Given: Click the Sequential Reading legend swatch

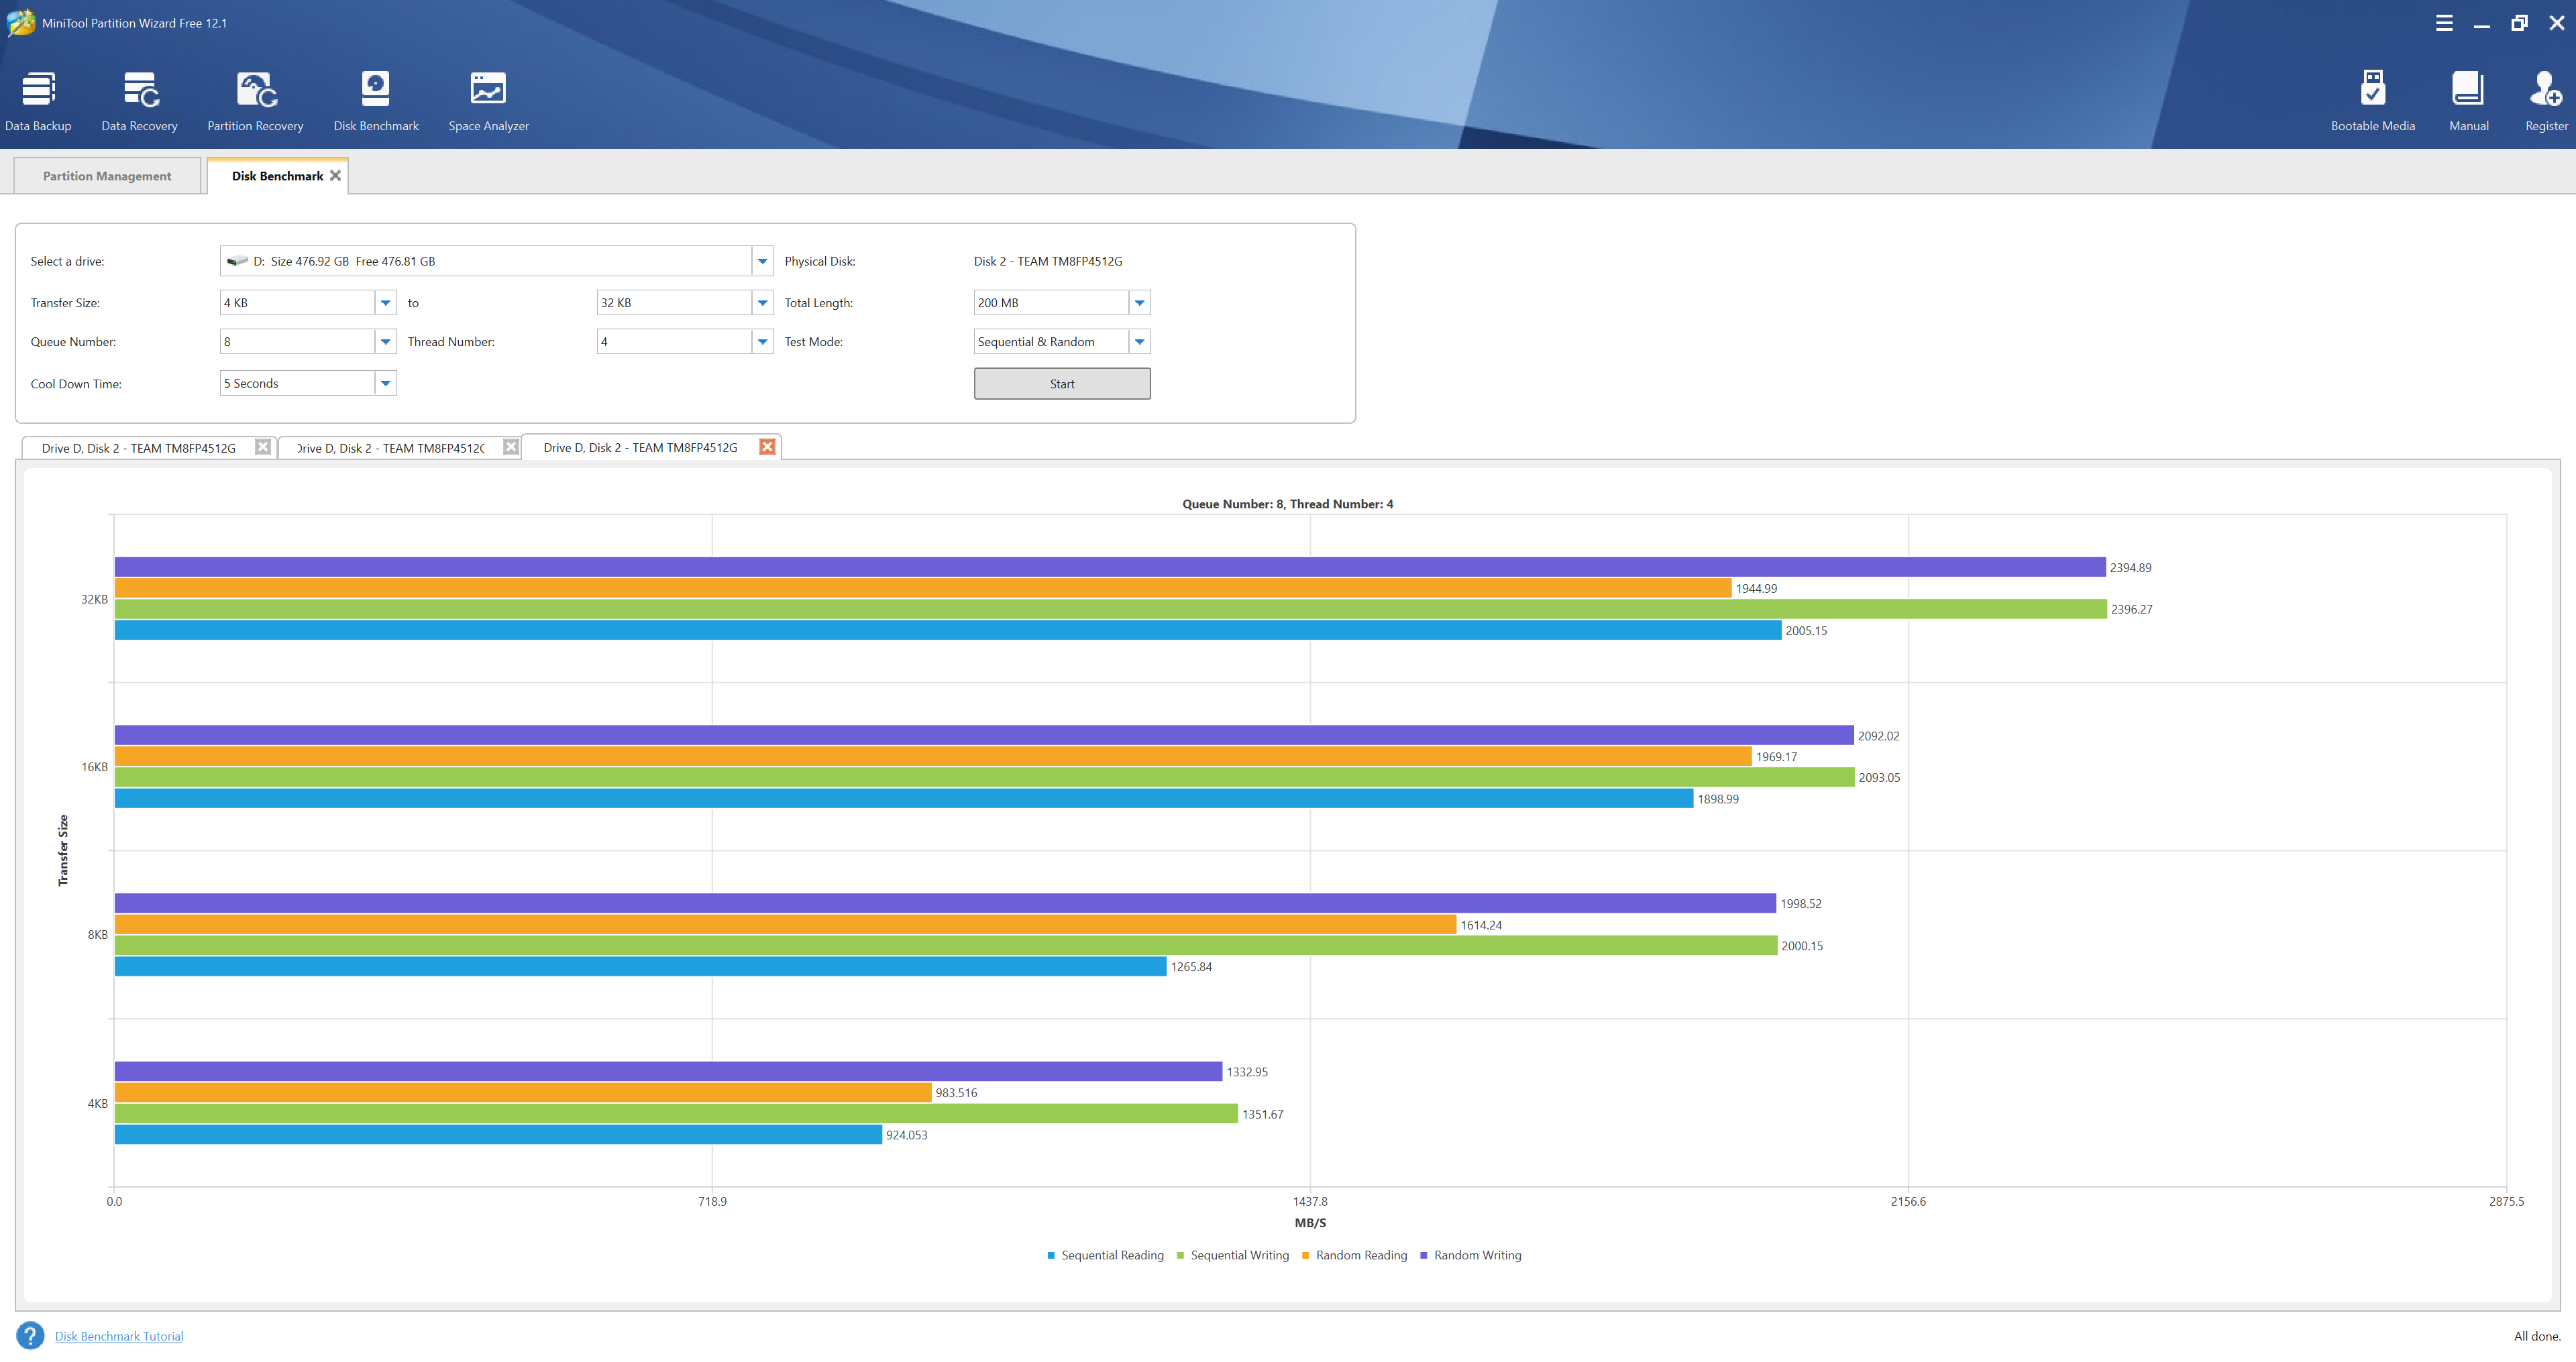Looking at the screenshot, I should (x=1051, y=1255).
